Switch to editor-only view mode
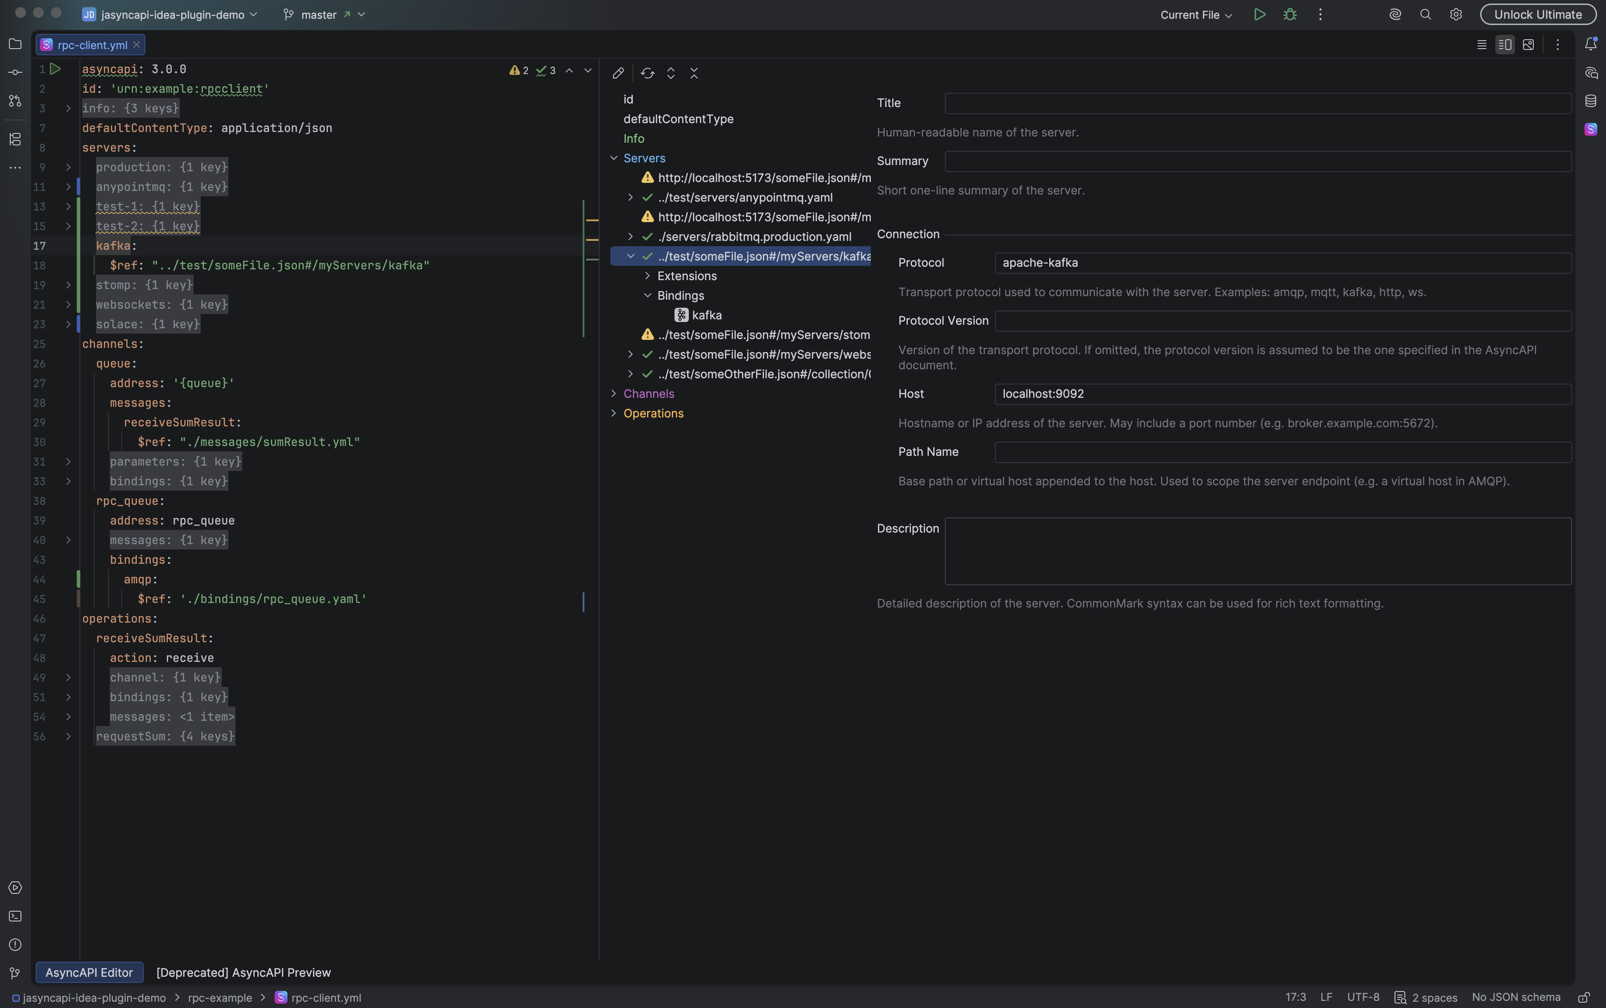The height and width of the screenshot is (1008, 1606). (x=1482, y=45)
